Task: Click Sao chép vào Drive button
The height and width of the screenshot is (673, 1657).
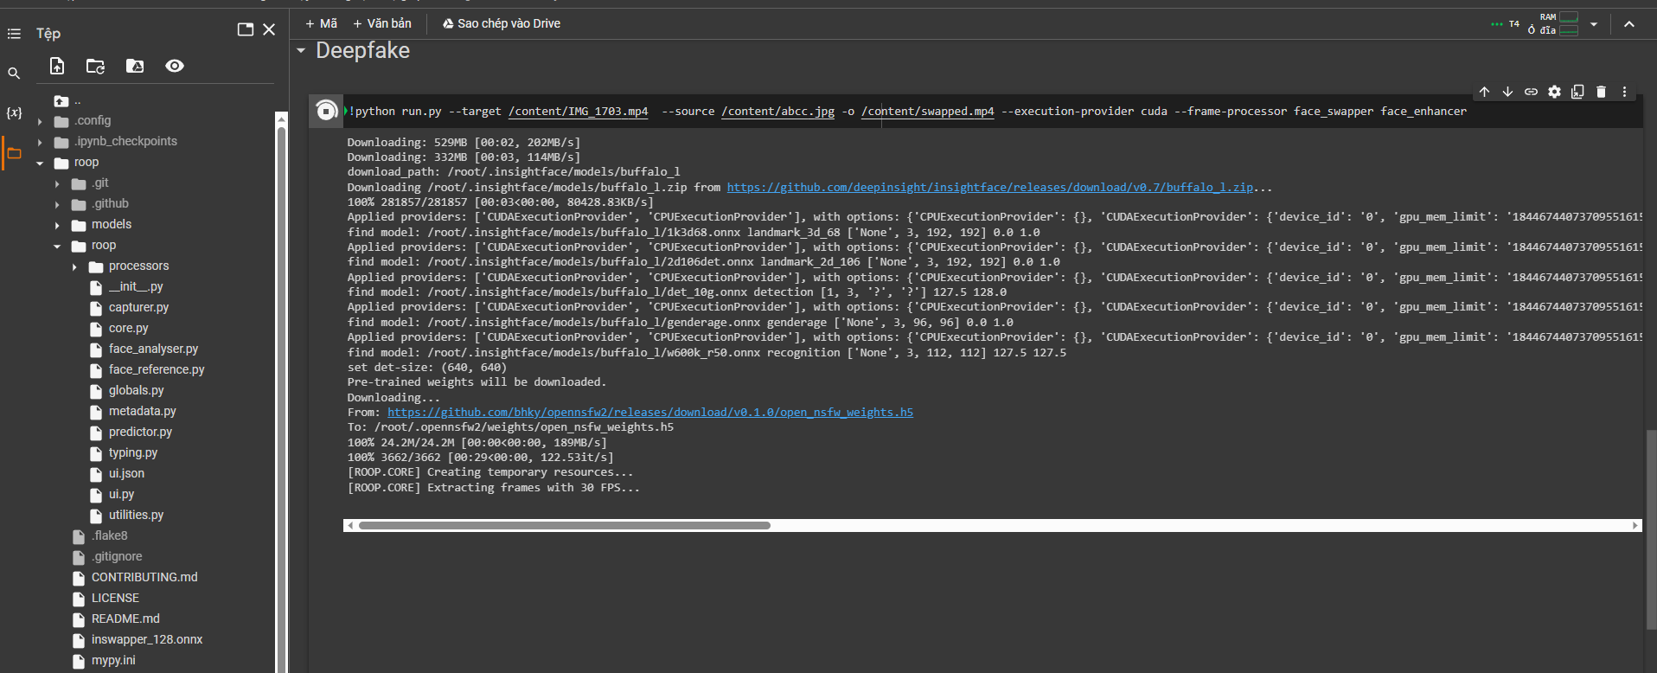Action: [502, 23]
